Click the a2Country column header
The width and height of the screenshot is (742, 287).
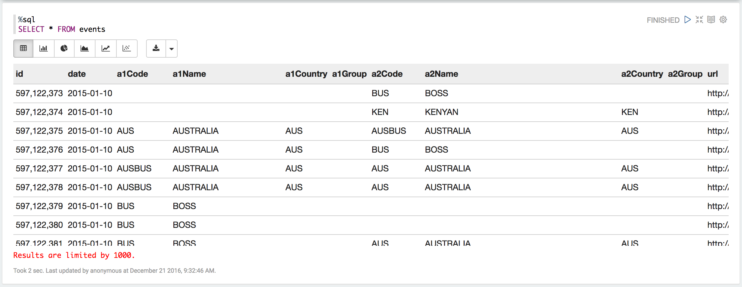pyautogui.click(x=642, y=74)
